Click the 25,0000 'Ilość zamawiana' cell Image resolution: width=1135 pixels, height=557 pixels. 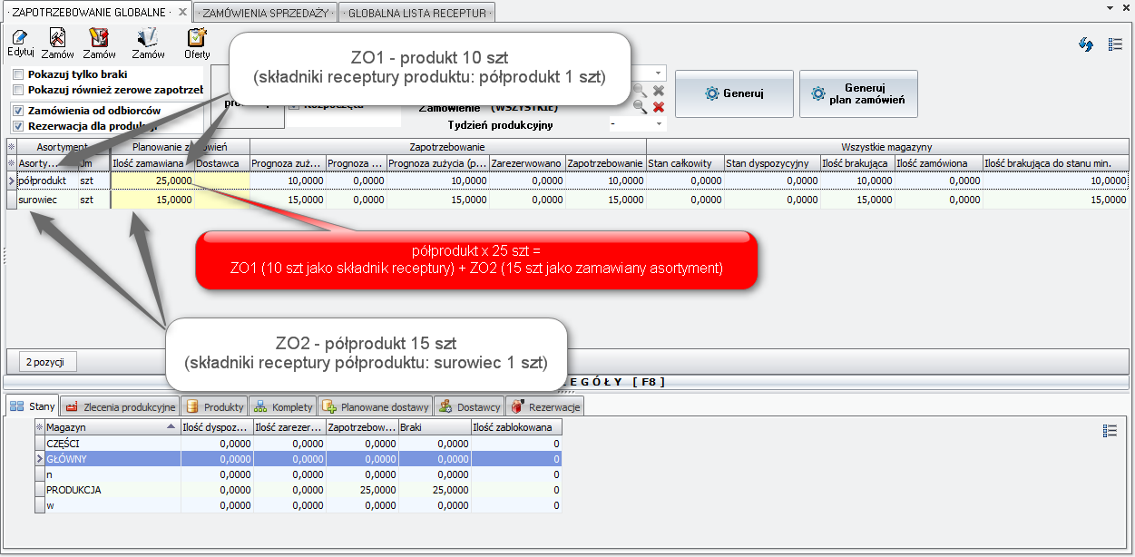152,181
